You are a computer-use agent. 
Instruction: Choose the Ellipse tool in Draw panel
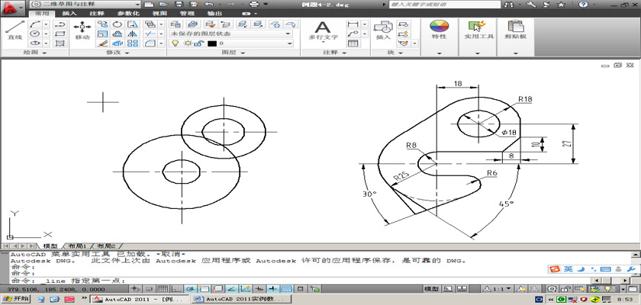click(36, 43)
